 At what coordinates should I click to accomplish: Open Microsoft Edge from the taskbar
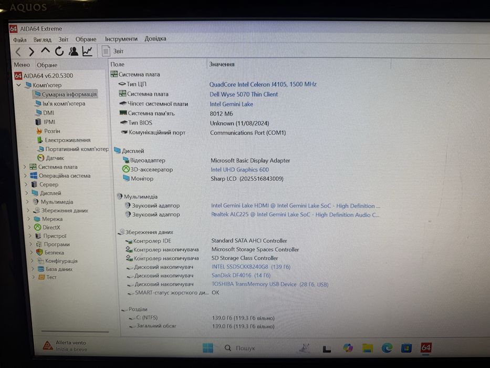(x=387, y=347)
